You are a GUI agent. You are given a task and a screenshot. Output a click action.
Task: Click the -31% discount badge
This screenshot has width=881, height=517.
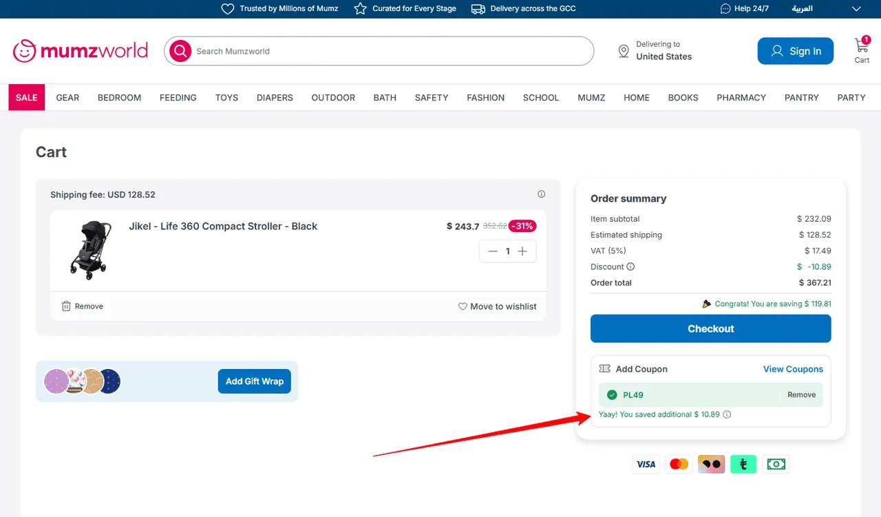(x=522, y=226)
